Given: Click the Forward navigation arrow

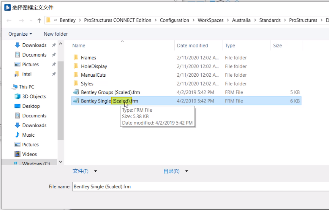Looking at the screenshot, I should coord(21,21).
